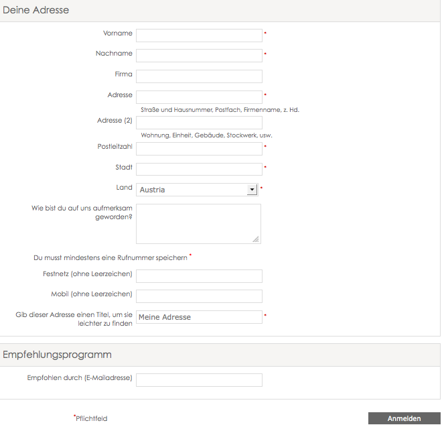Image resolution: width=446 pixels, height=427 pixels.
Task: Submit the form with Anmelden button
Action: pos(404,418)
